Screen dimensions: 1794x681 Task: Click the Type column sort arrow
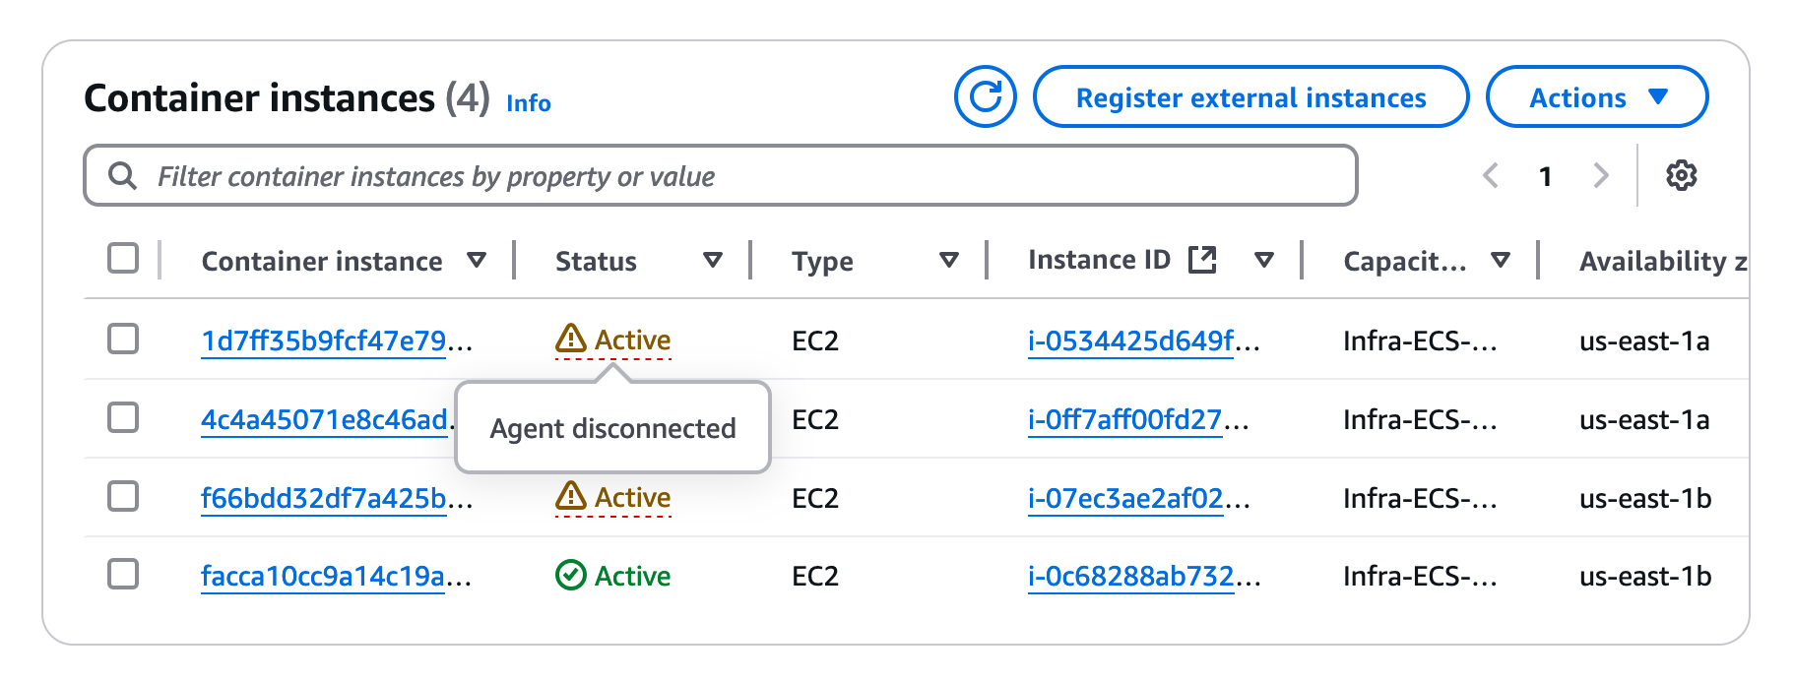click(x=949, y=261)
